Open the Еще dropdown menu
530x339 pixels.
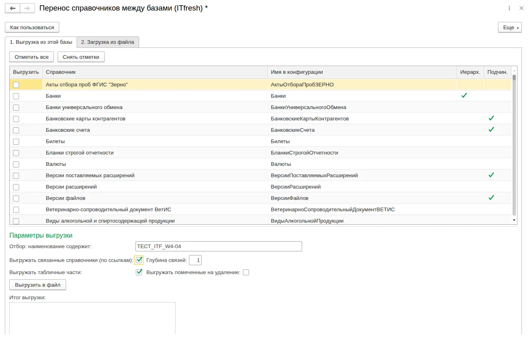(x=510, y=27)
